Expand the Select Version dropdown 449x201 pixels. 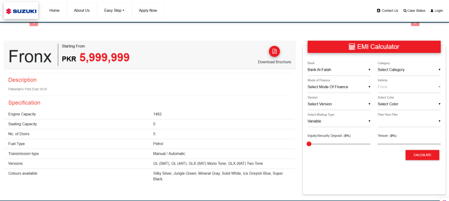pyautogui.click(x=339, y=104)
